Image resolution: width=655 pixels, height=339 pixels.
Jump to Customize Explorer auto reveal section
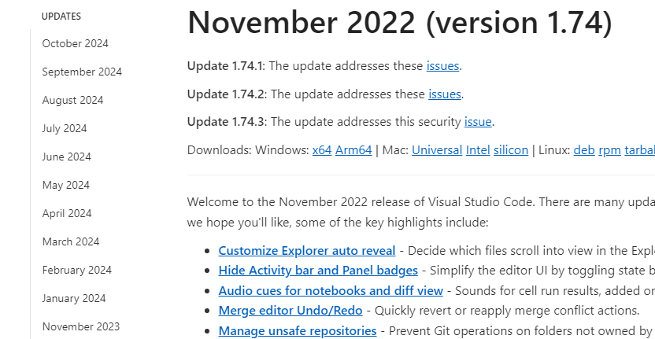coord(307,251)
